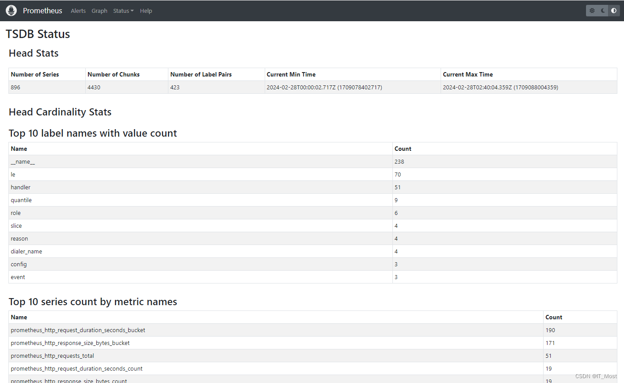This screenshot has height=383, width=624.
Task: Click Top 10 label names heading
Action: 93,133
